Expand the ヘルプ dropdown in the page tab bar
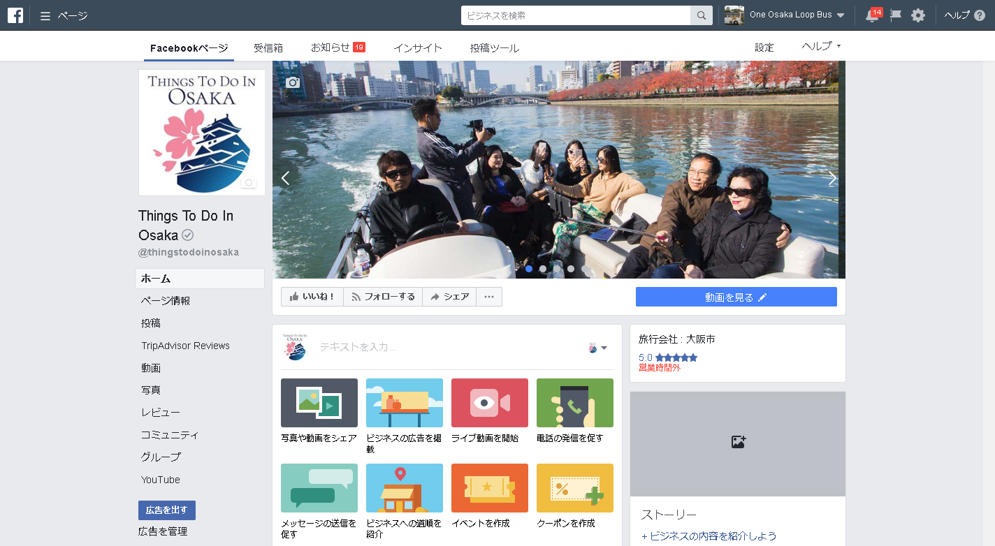The image size is (995, 546). point(821,46)
